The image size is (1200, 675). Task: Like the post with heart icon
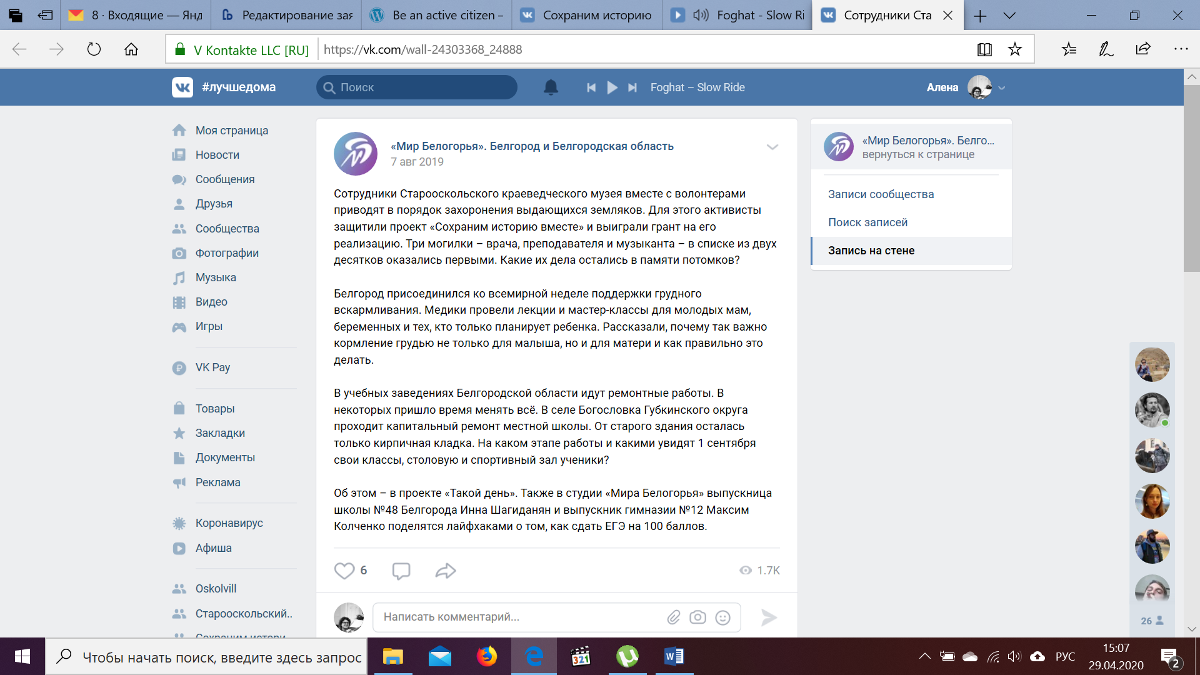tap(344, 571)
